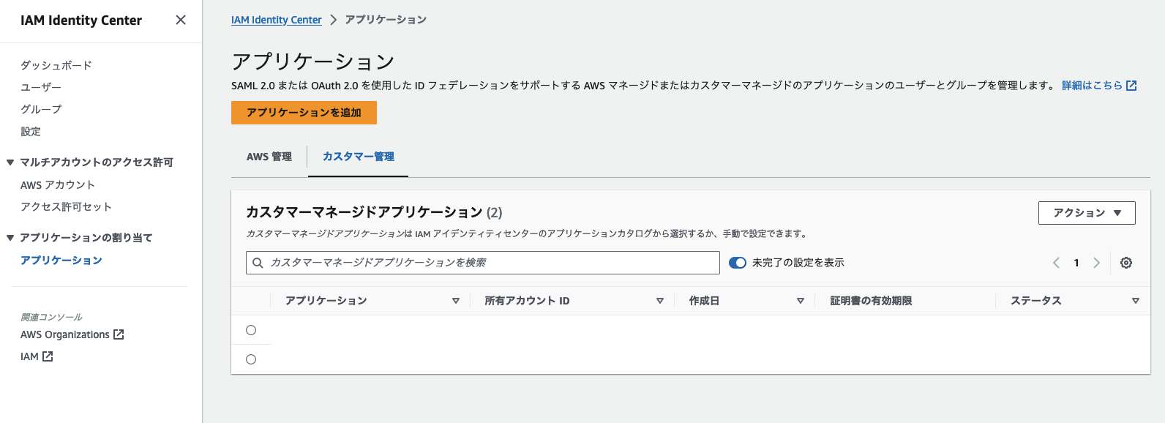Open AWS アカウント in sidebar
This screenshot has height=423, width=1165.
click(x=58, y=185)
